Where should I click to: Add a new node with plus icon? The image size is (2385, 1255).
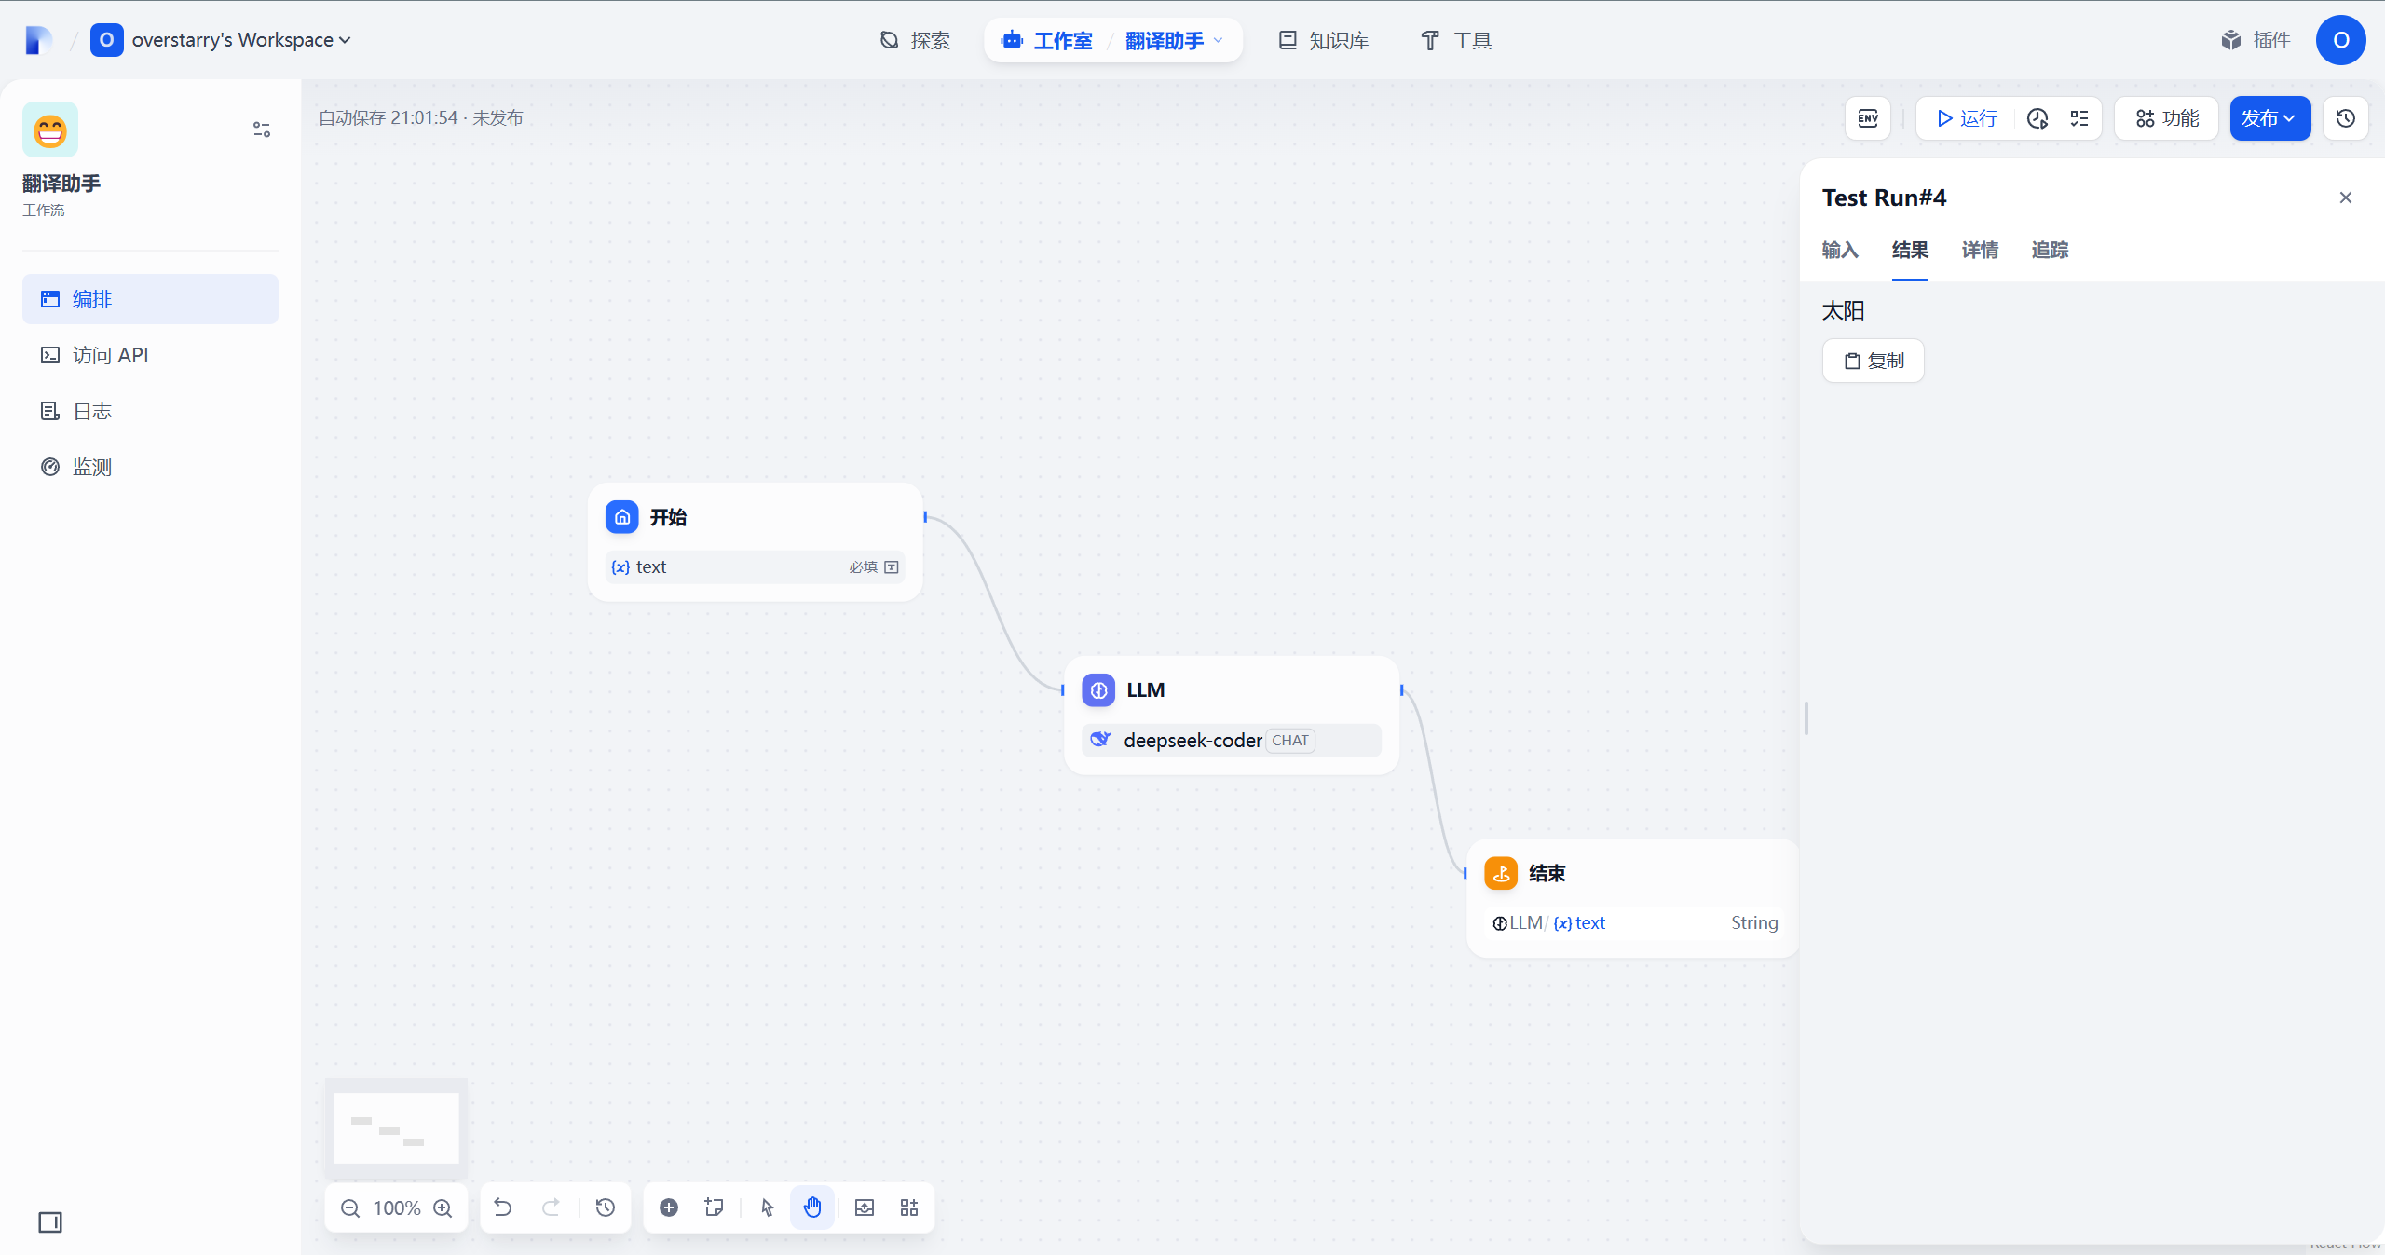(669, 1208)
